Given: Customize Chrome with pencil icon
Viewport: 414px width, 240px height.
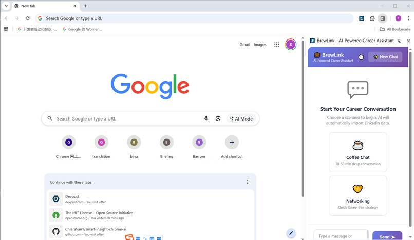Looking at the screenshot, I should [291, 233].
